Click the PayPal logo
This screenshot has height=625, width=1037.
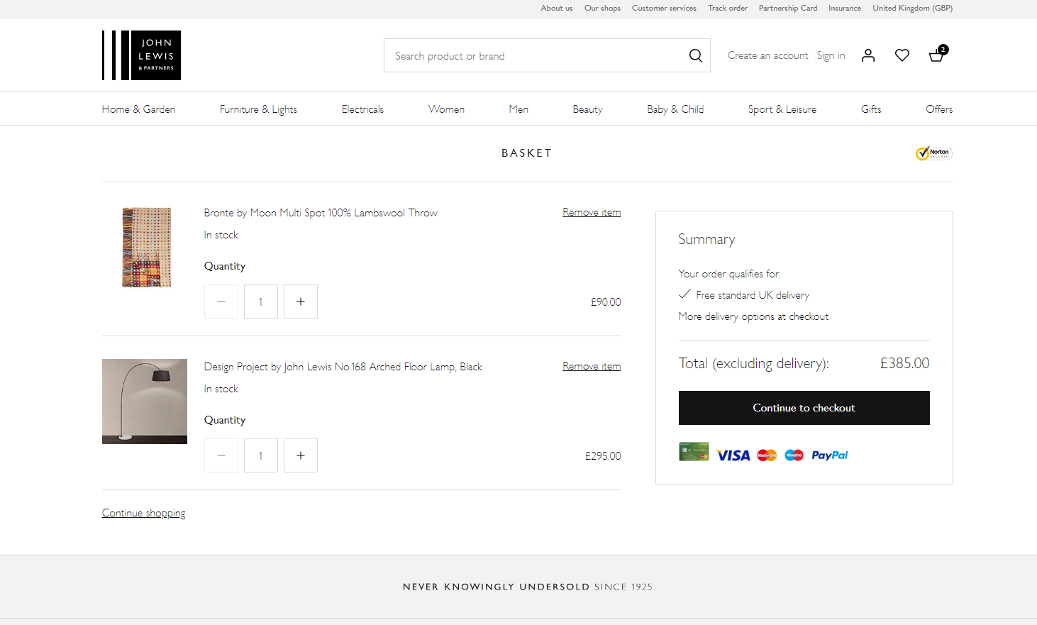pyautogui.click(x=830, y=455)
